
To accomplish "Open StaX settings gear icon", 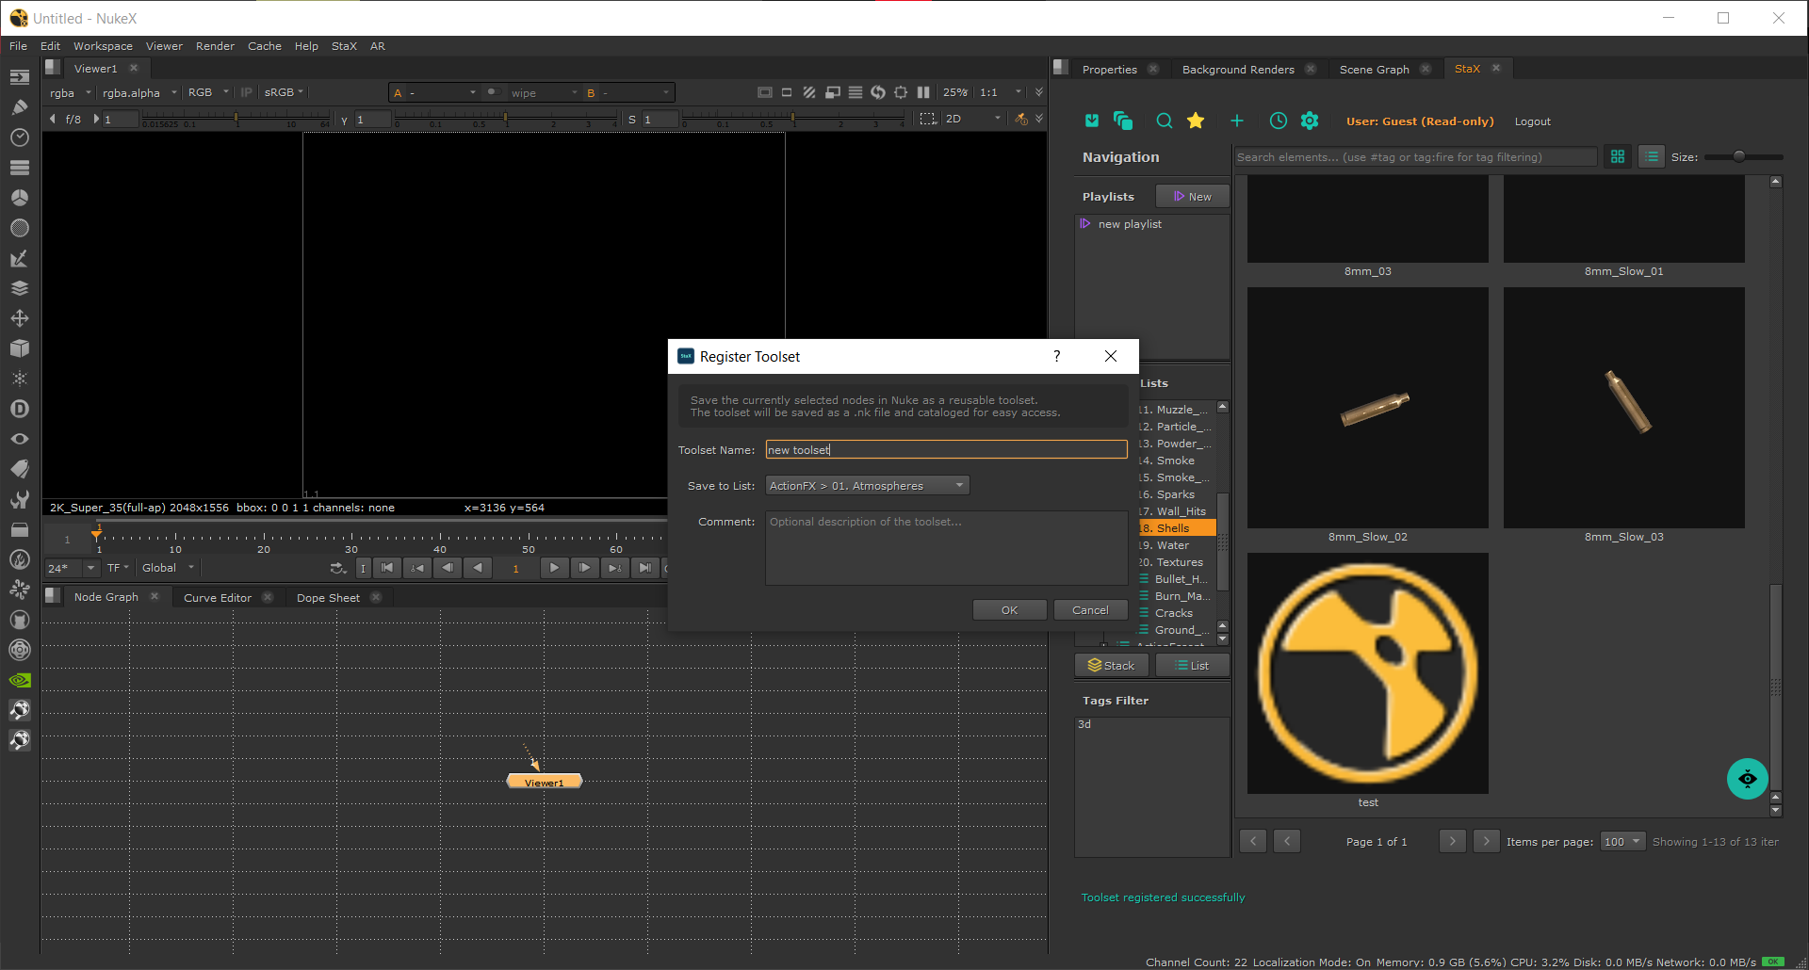I will 1310,121.
